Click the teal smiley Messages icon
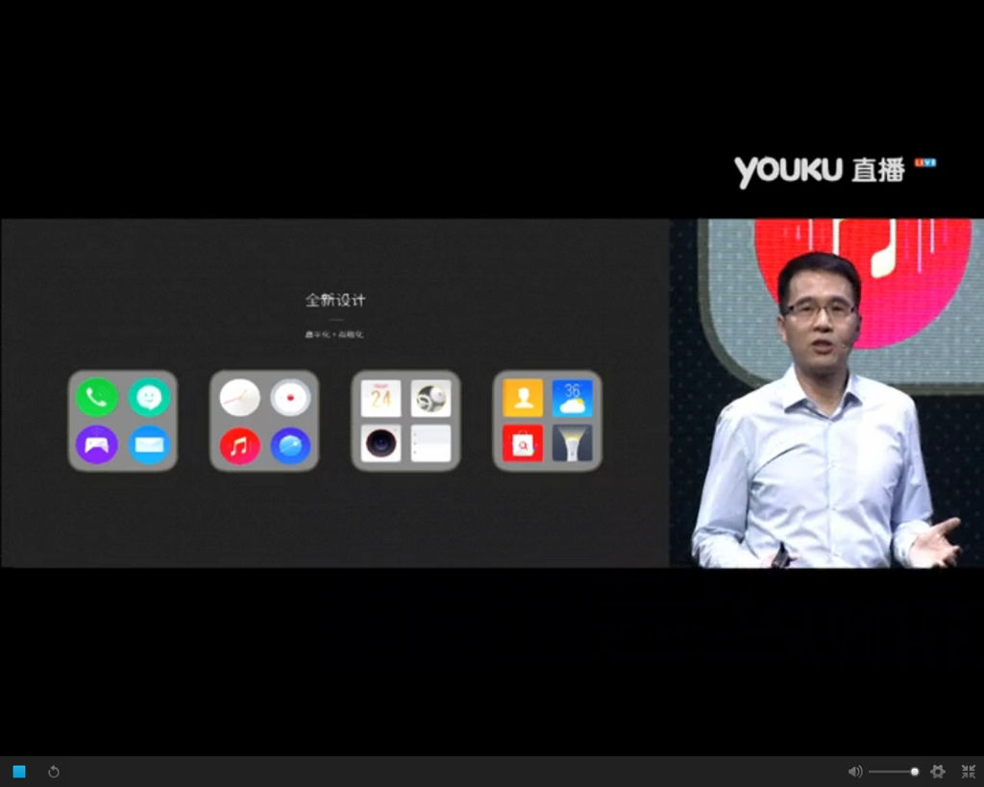984x787 pixels. click(x=149, y=397)
